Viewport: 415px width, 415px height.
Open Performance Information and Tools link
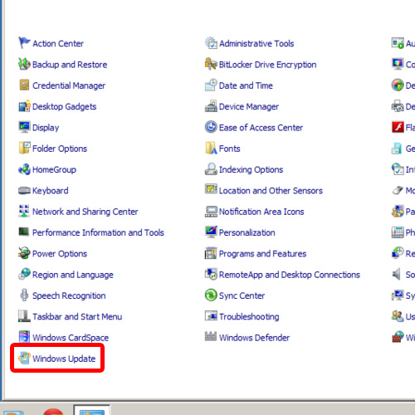pyautogui.click(x=98, y=232)
